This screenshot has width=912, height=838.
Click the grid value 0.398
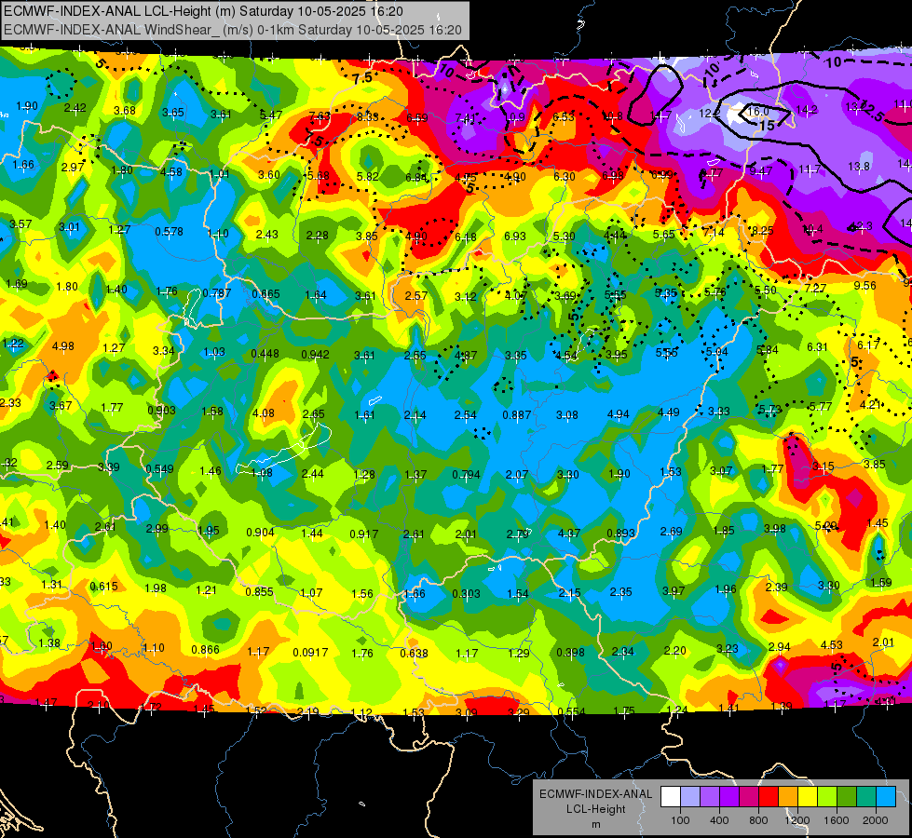point(570,653)
